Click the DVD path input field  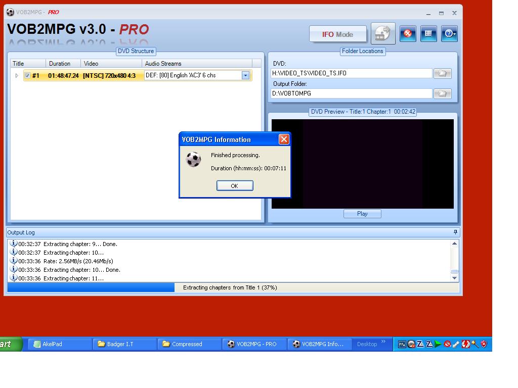pos(351,73)
